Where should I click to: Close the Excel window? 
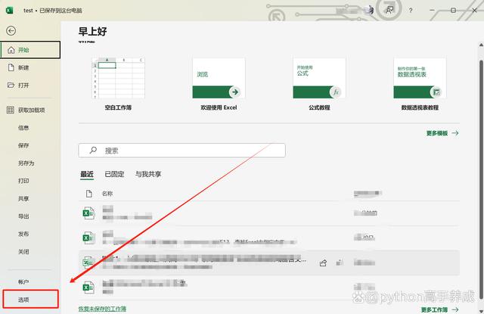[474, 10]
